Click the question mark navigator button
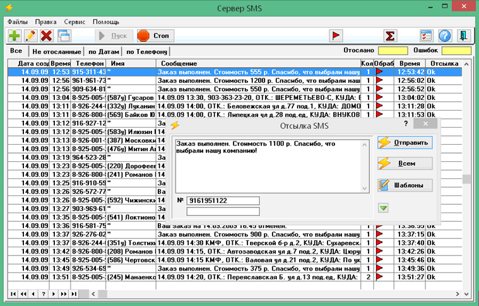The height and width of the screenshot is (306, 479). click(44, 294)
